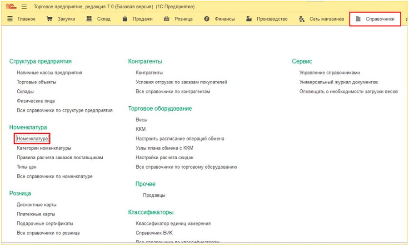This screenshot has height=245, width=409.
Task: Open the Контрагенты directory link
Action: pos(149,73)
